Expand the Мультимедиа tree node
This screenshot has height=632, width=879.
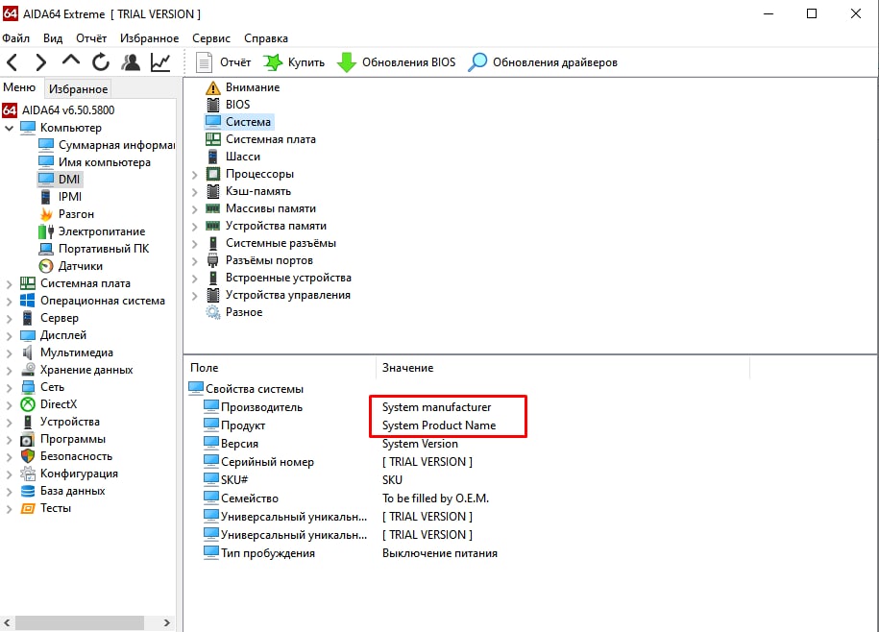pyautogui.click(x=9, y=353)
